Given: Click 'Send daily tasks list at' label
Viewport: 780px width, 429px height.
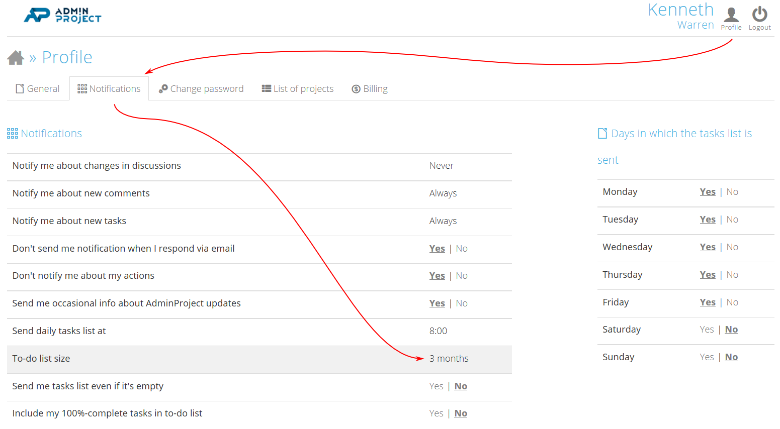Looking at the screenshot, I should click(x=59, y=331).
